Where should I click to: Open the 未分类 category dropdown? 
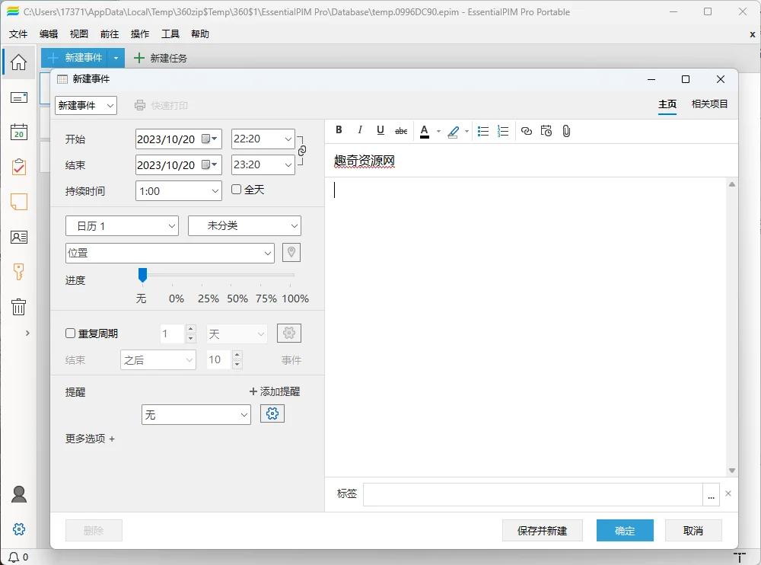click(x=244, y=225)
